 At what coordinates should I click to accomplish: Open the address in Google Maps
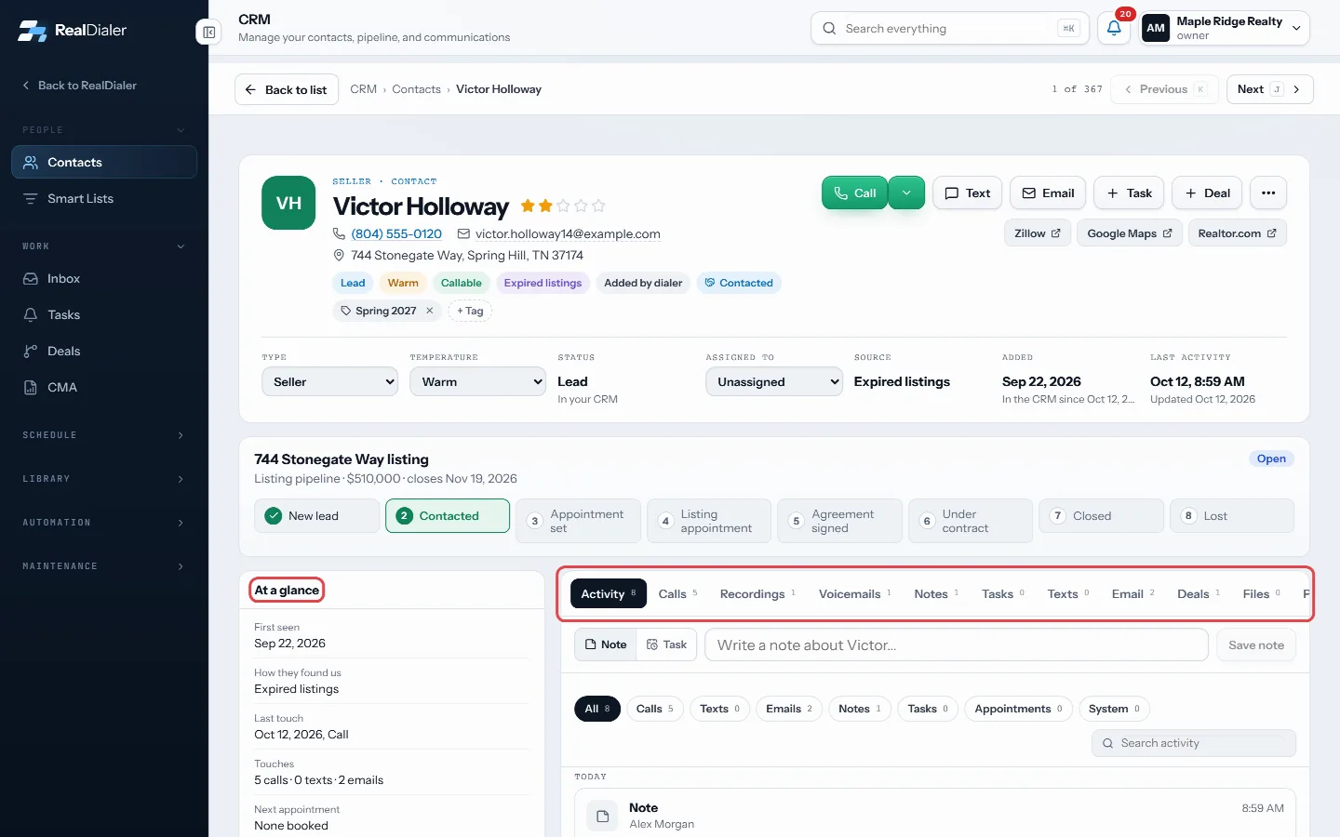click(x=1130, y=233)
